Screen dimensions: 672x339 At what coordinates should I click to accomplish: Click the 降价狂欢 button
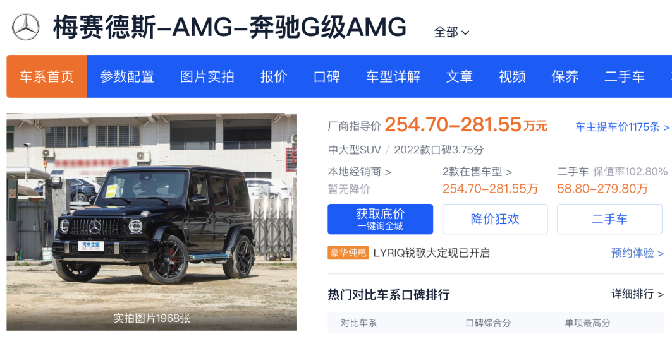[495, 219]
